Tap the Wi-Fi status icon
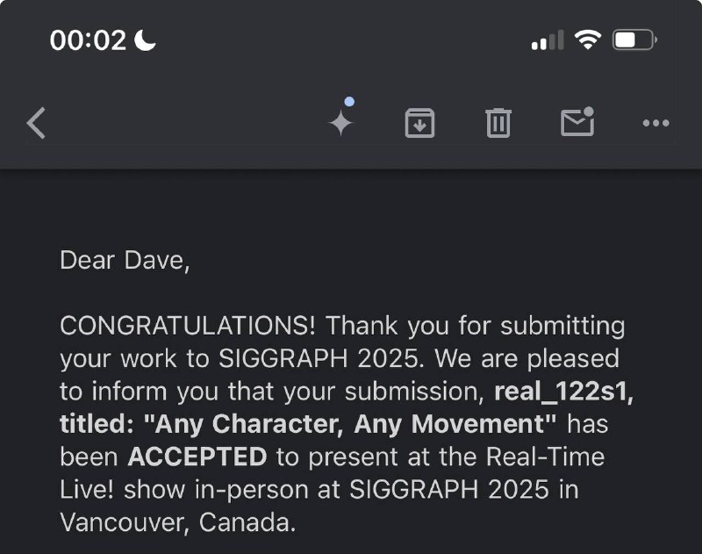 coord(588,40)
